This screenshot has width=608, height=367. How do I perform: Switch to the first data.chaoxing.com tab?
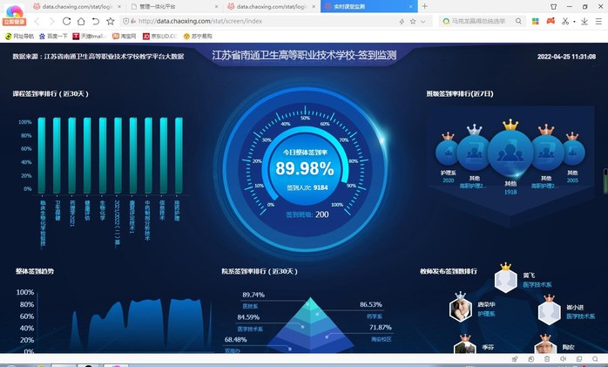[77, 7]
